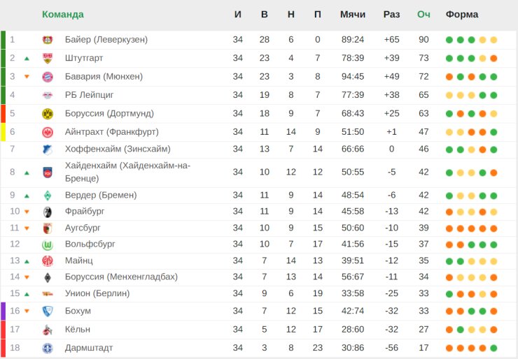This screenshot has width=518, height=359.
Task: Open the Байер (Леверкузен) team link
Action: coord(106,40)
